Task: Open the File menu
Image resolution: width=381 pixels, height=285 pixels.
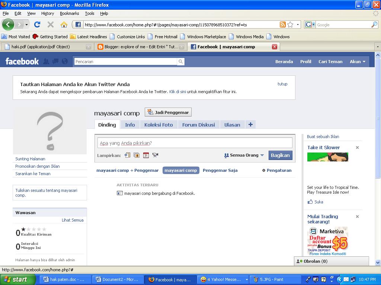Action: point(6,13)
